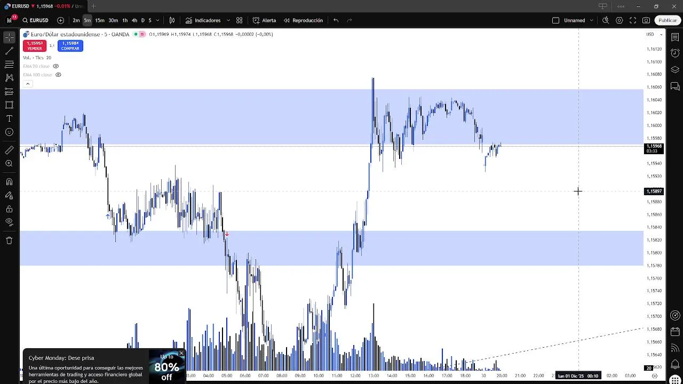The image size is (683, 384).
Task: Expand the Unnamed layout dropdown arrow
Action: [591, 20]
